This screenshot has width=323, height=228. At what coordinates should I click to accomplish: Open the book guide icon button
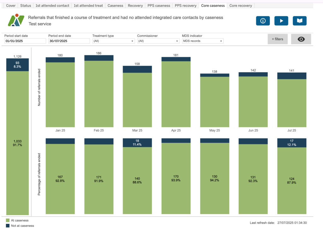pos(299,21)
